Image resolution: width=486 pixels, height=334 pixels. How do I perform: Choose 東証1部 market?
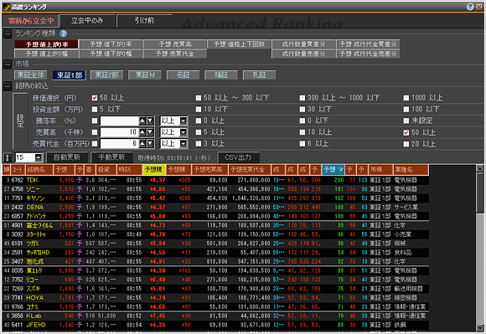[69, 75]
